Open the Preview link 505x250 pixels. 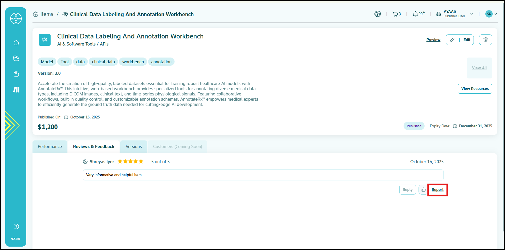coord(433,40)
